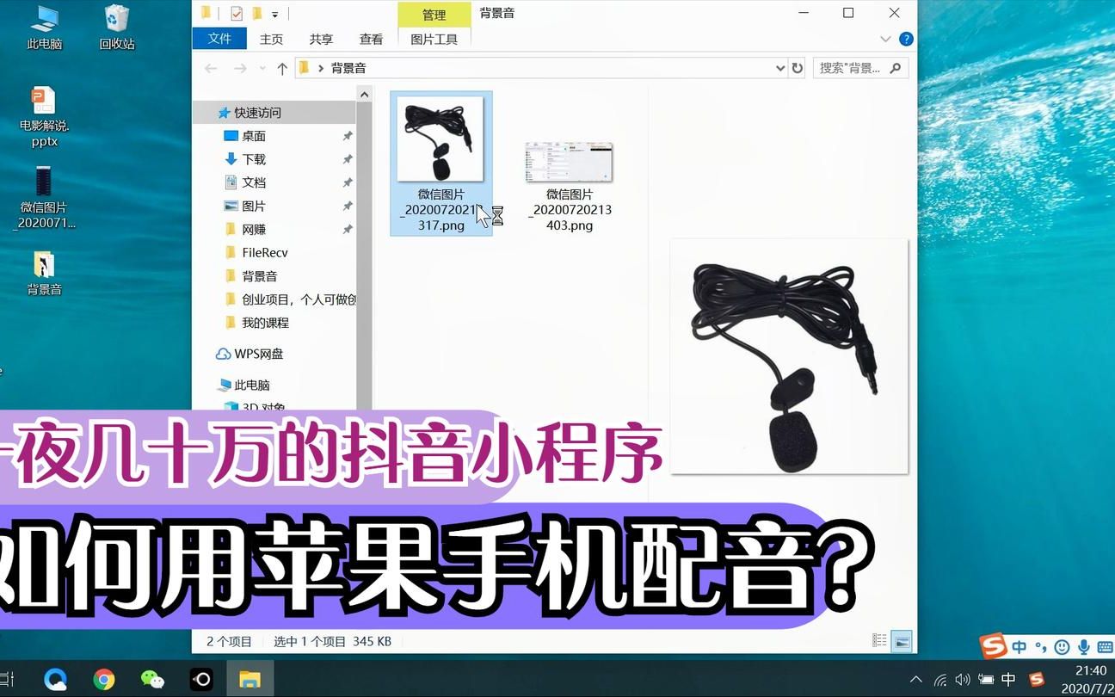Open Sogou voice input with the microphone icon

(1083, 646)
